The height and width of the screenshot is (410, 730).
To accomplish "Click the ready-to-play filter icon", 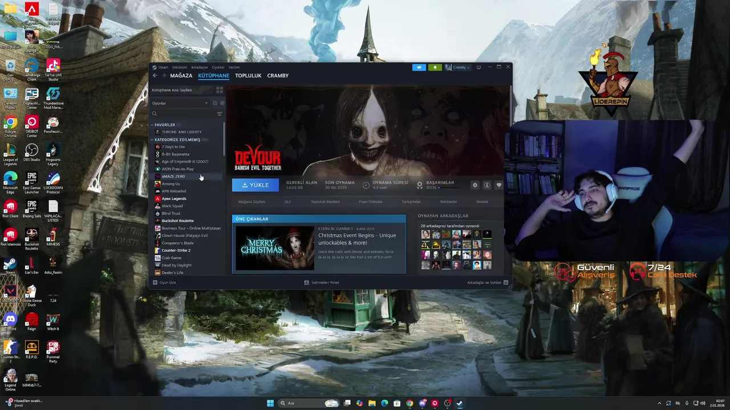I will point(222,103).
